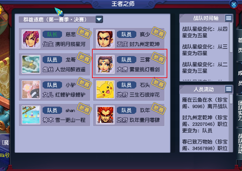Click the 参赛 stamp on 玖年's card
Screen dimensions: 242x171
coord(158,108)
